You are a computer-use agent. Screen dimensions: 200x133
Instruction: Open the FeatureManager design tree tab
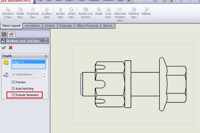(4, 34)
